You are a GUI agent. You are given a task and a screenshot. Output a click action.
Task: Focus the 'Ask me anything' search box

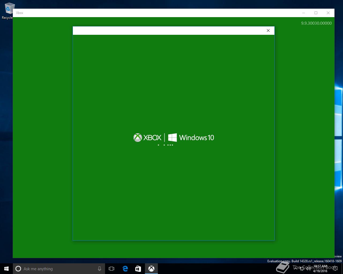[x=59, y=269]
